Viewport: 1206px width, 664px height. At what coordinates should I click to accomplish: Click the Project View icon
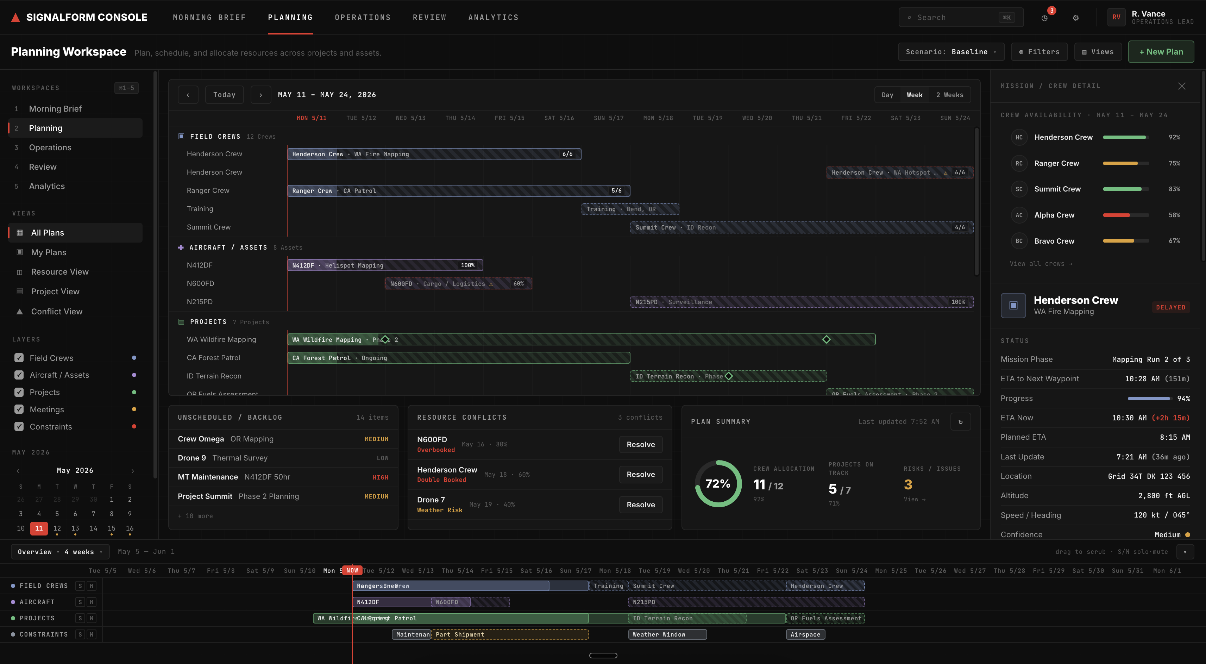[x=20, y=291]
